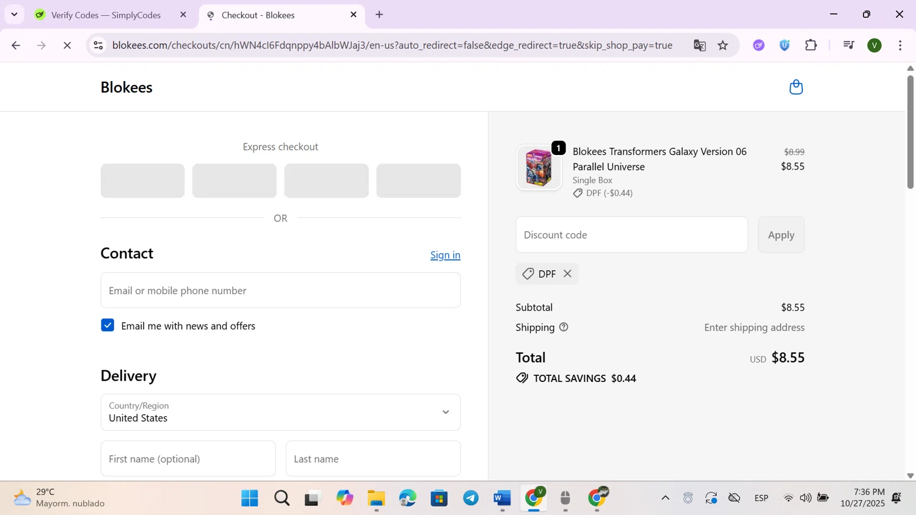This screenshot has height=515, width=916.
Task: Open the Wi-Fi network tray icon
Action: click(x=788, y=499)
